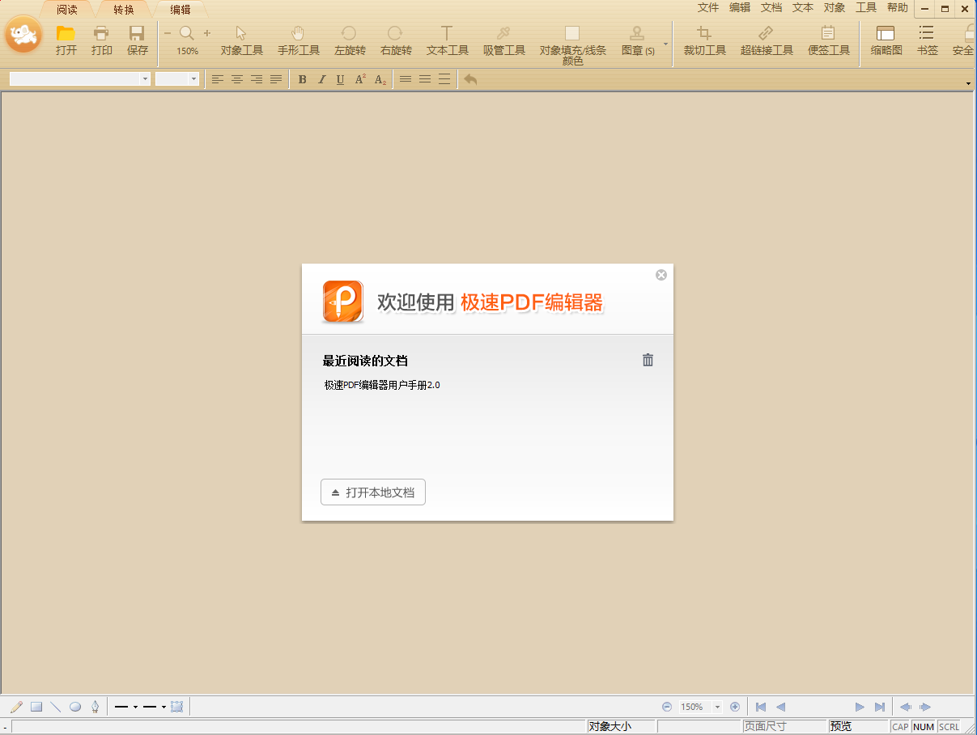
Task: Expand the Stamp (图章) dropdown arrow
Action: [x=666, y=44]
